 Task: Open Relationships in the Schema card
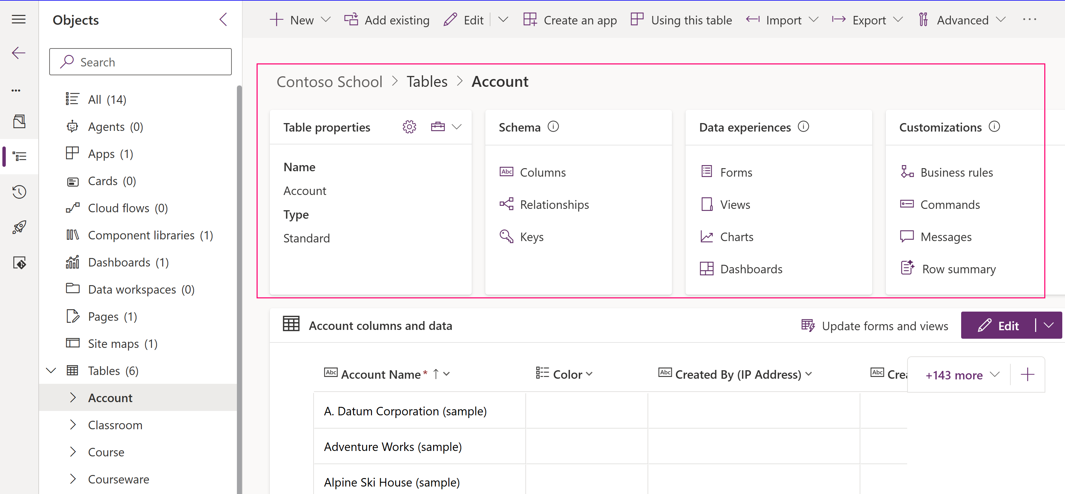pyautogui.click(x=555, y=204)
